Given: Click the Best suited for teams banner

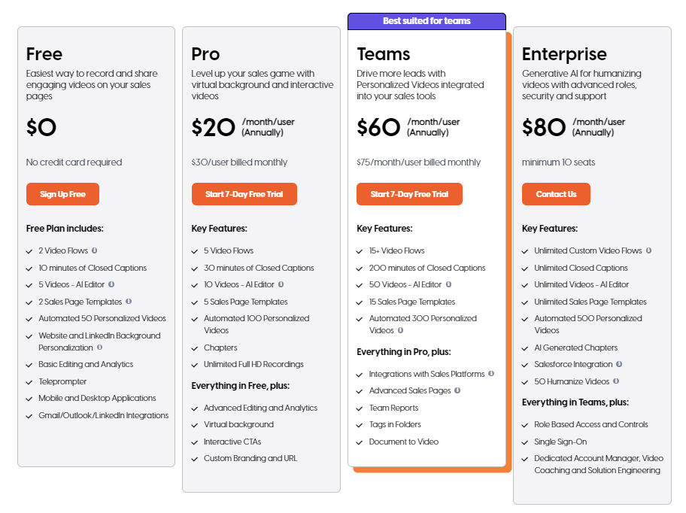Looking at the screenshot, I should (426, 21).
